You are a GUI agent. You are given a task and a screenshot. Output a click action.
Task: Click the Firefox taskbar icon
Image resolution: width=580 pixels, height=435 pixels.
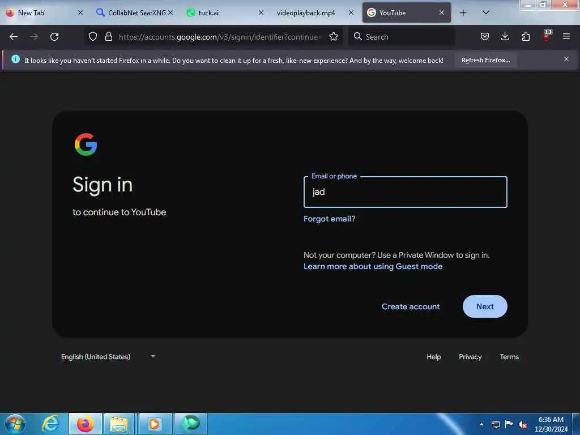[x=85, y=424]
